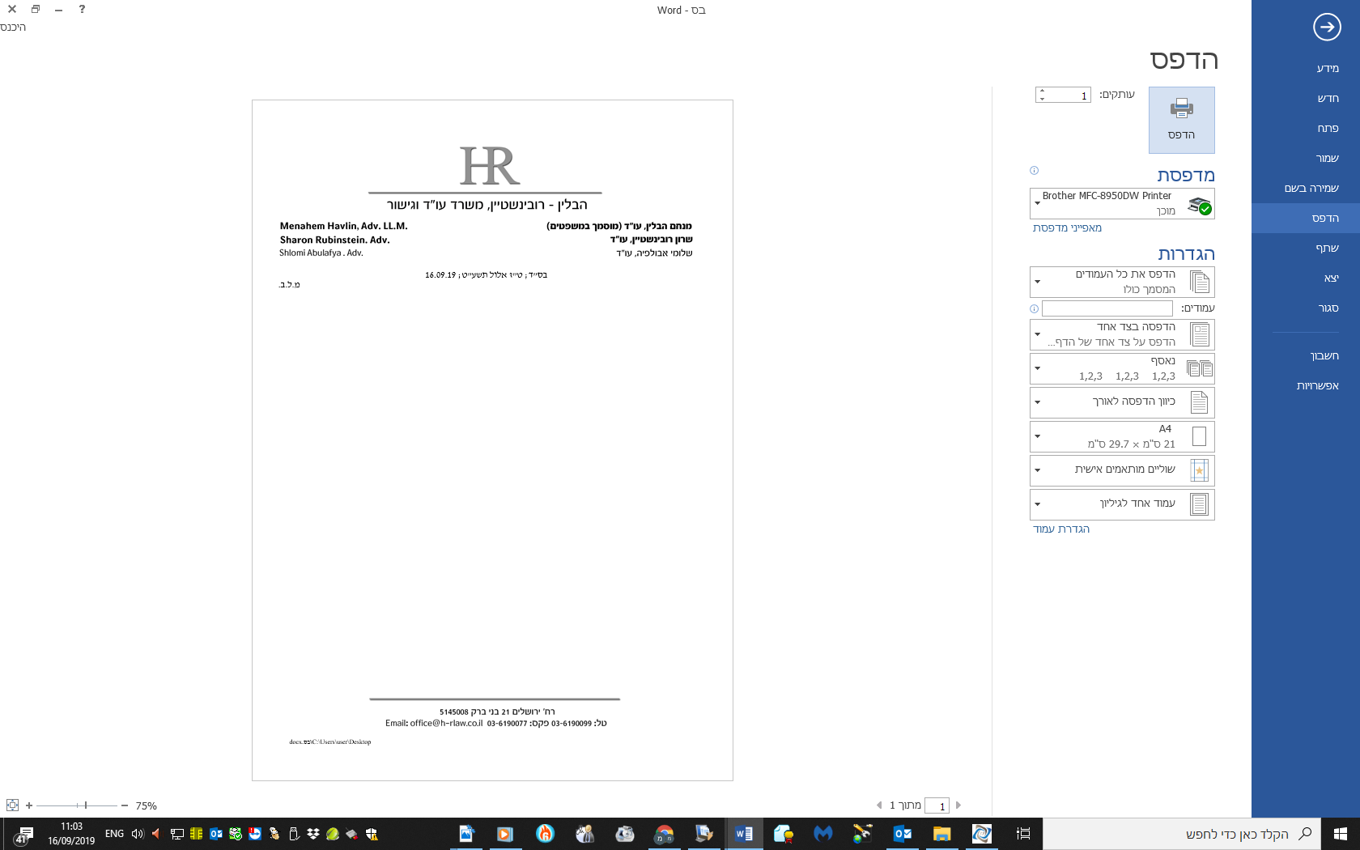Image resolution: width=1360 pixels, height=850 pixels.
Task: Open the אפשרויות (Options) dialog
Action: pos(1306,386)
